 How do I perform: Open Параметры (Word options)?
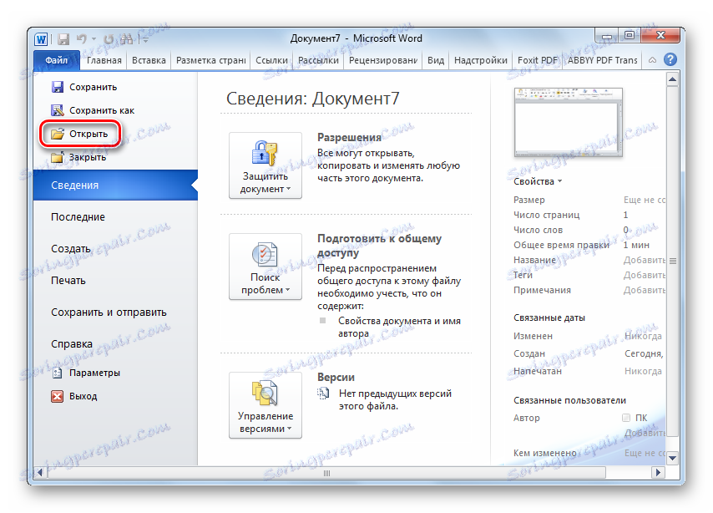pos(86,373)
